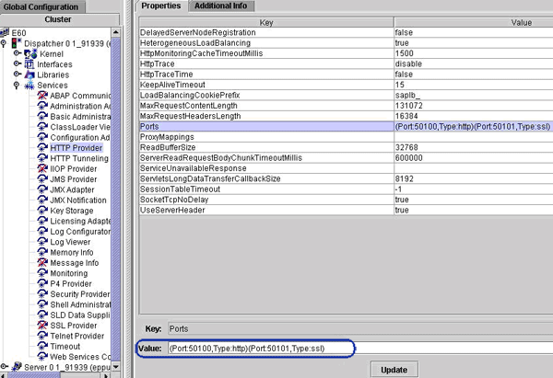Select Shell Administration in the tree
This screenshot has height=378, width=553.
(x=80, y=304)
